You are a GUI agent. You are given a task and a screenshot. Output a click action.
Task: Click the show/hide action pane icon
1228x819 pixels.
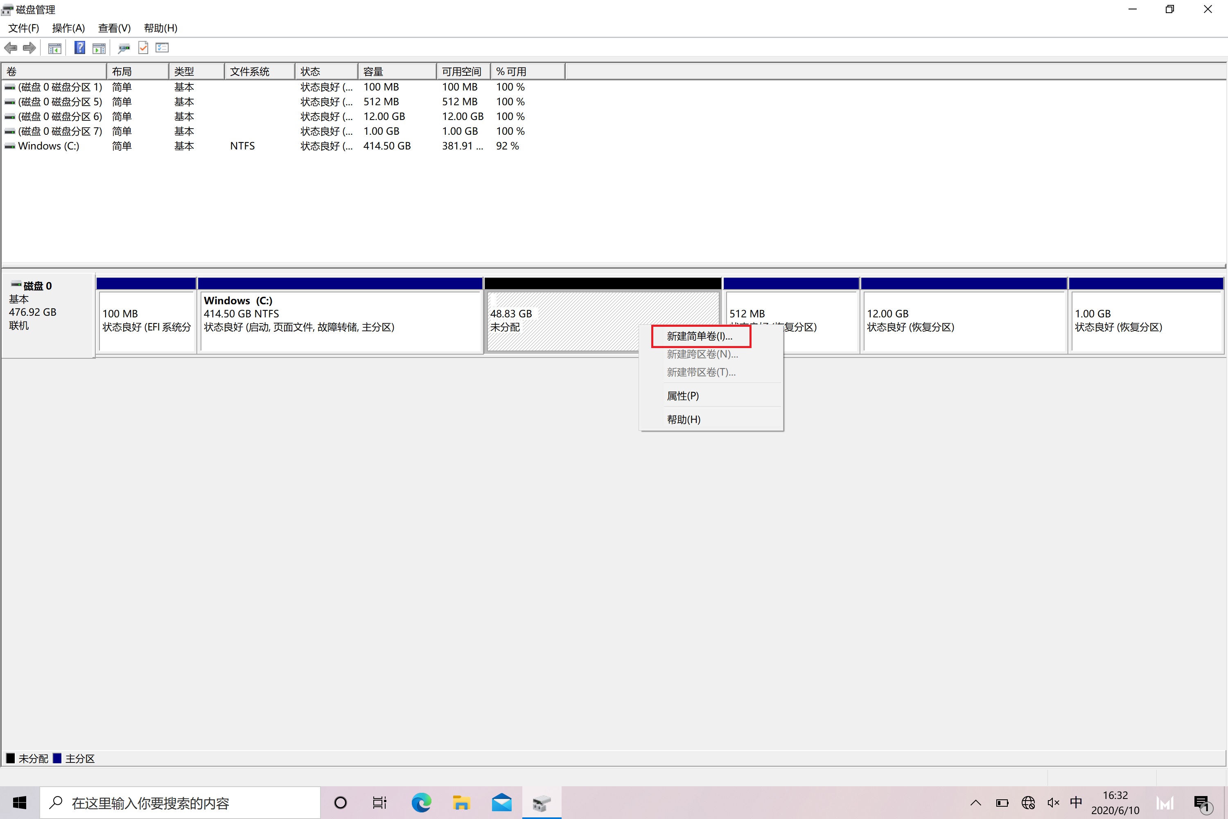tap(99, 48)
